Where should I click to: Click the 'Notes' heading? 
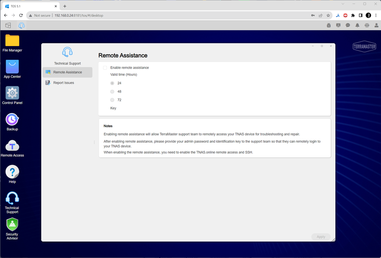[108, 126]
